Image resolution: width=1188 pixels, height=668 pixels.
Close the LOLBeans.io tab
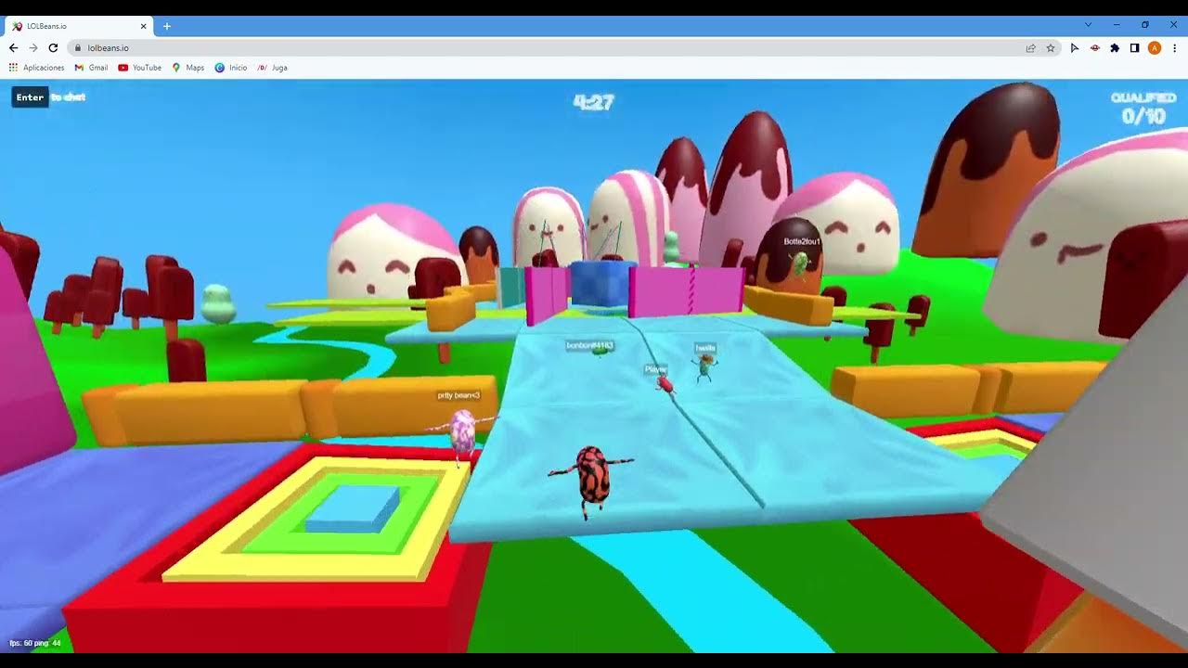pyautogui.click(x=144, y=26)
